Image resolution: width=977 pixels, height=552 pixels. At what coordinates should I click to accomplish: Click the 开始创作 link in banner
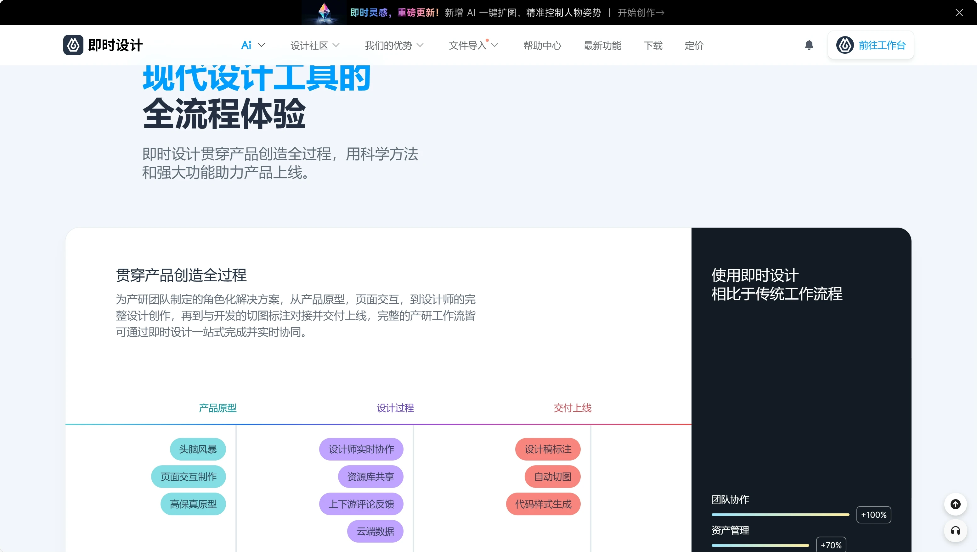click(x=641, y=13)
